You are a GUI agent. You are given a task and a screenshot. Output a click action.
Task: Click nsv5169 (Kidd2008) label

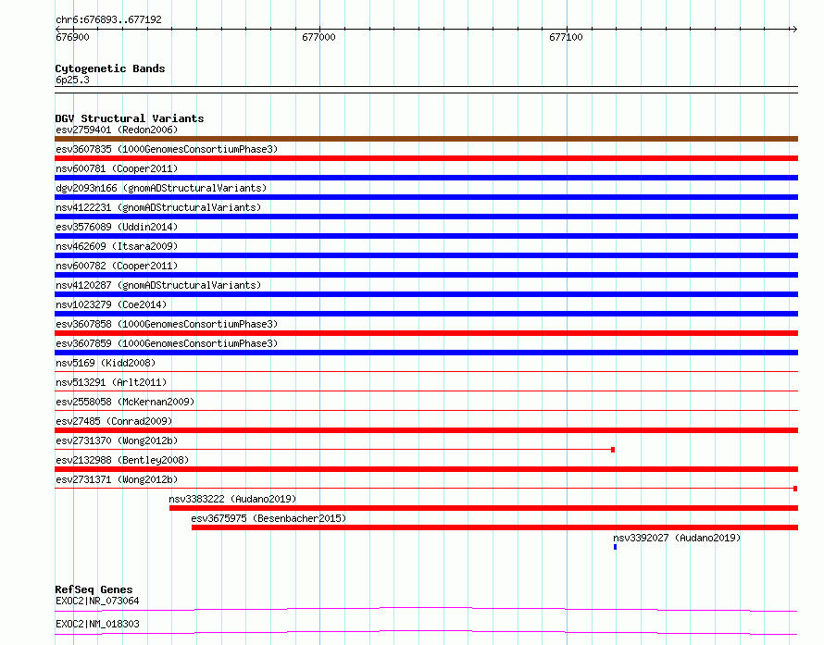click(x=106, y=363)
